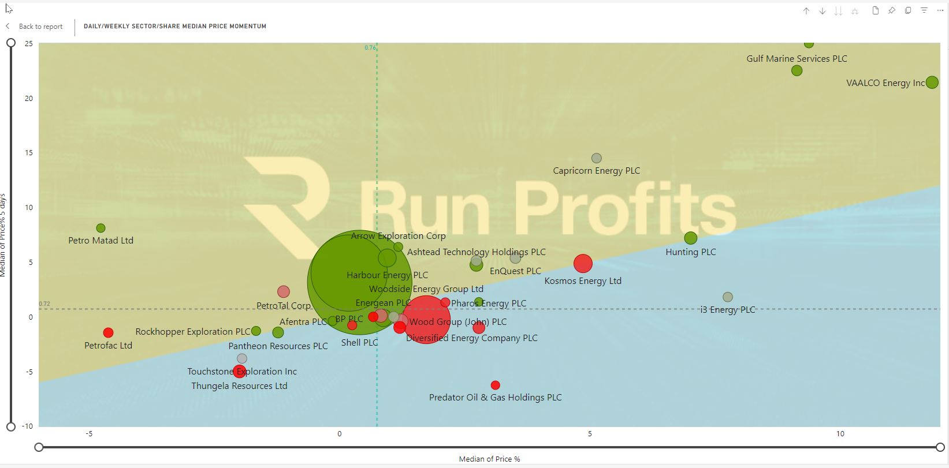Select the VAALCO Energy Inc bubble
This screenshot has height=468, width=949.
(x=932, y=83)
